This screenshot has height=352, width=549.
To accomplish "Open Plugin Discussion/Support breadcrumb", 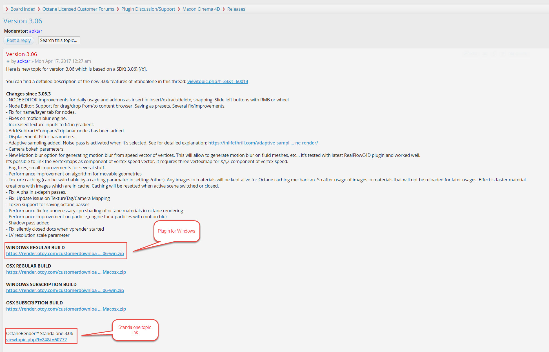I will 148,9.
